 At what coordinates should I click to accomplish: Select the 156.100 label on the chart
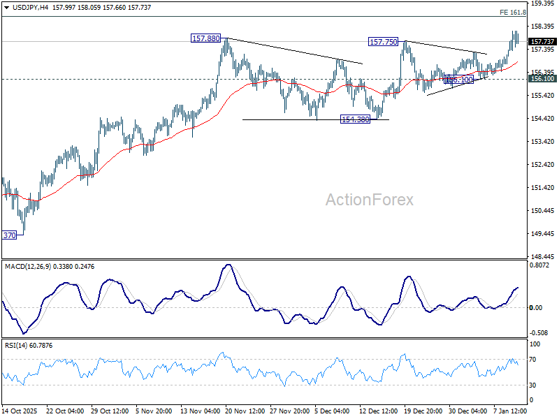(459, 80)
